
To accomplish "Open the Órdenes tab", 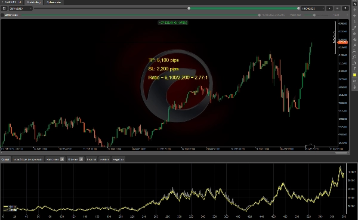I will tap(75, 159).
